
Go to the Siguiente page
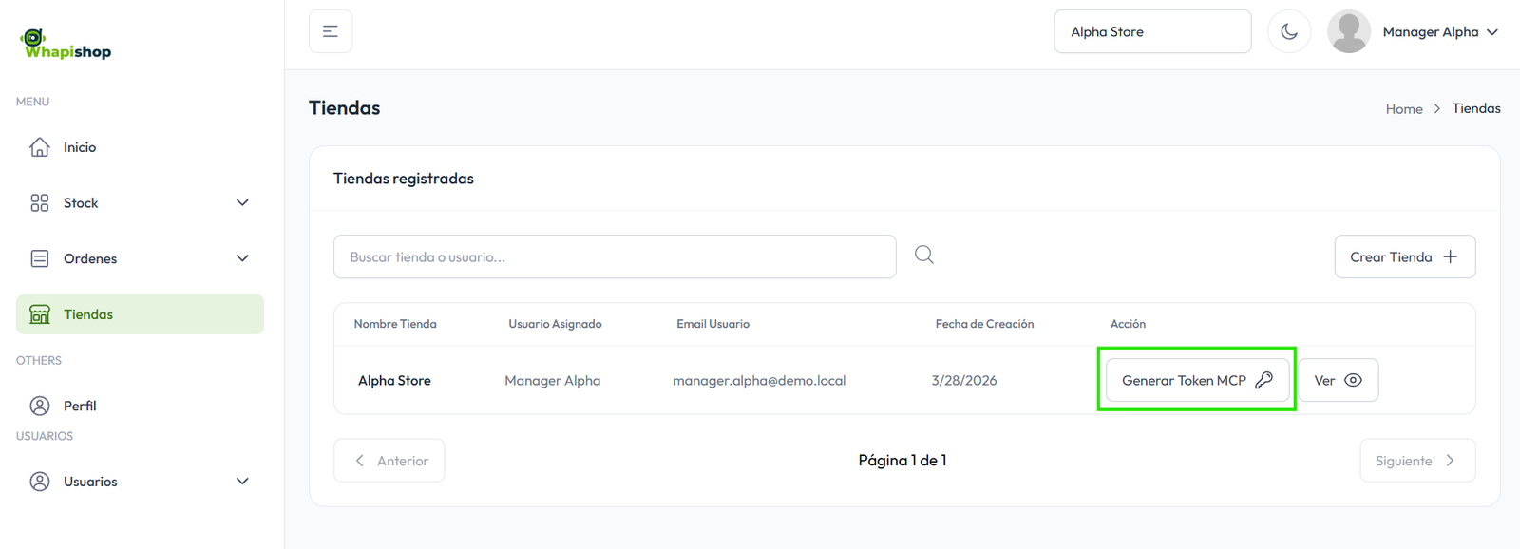click(1416, 461)
